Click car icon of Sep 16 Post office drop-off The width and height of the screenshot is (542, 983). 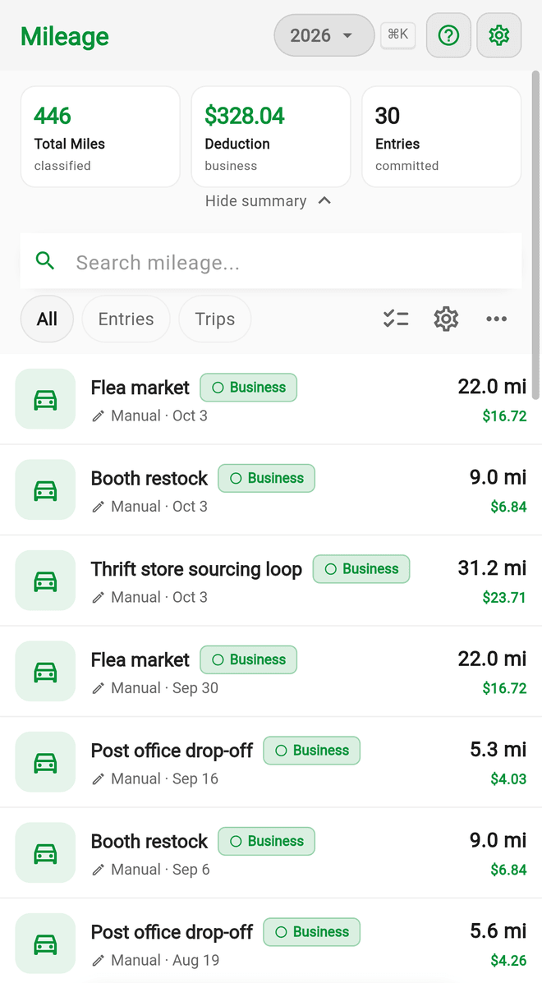(45, 762)
